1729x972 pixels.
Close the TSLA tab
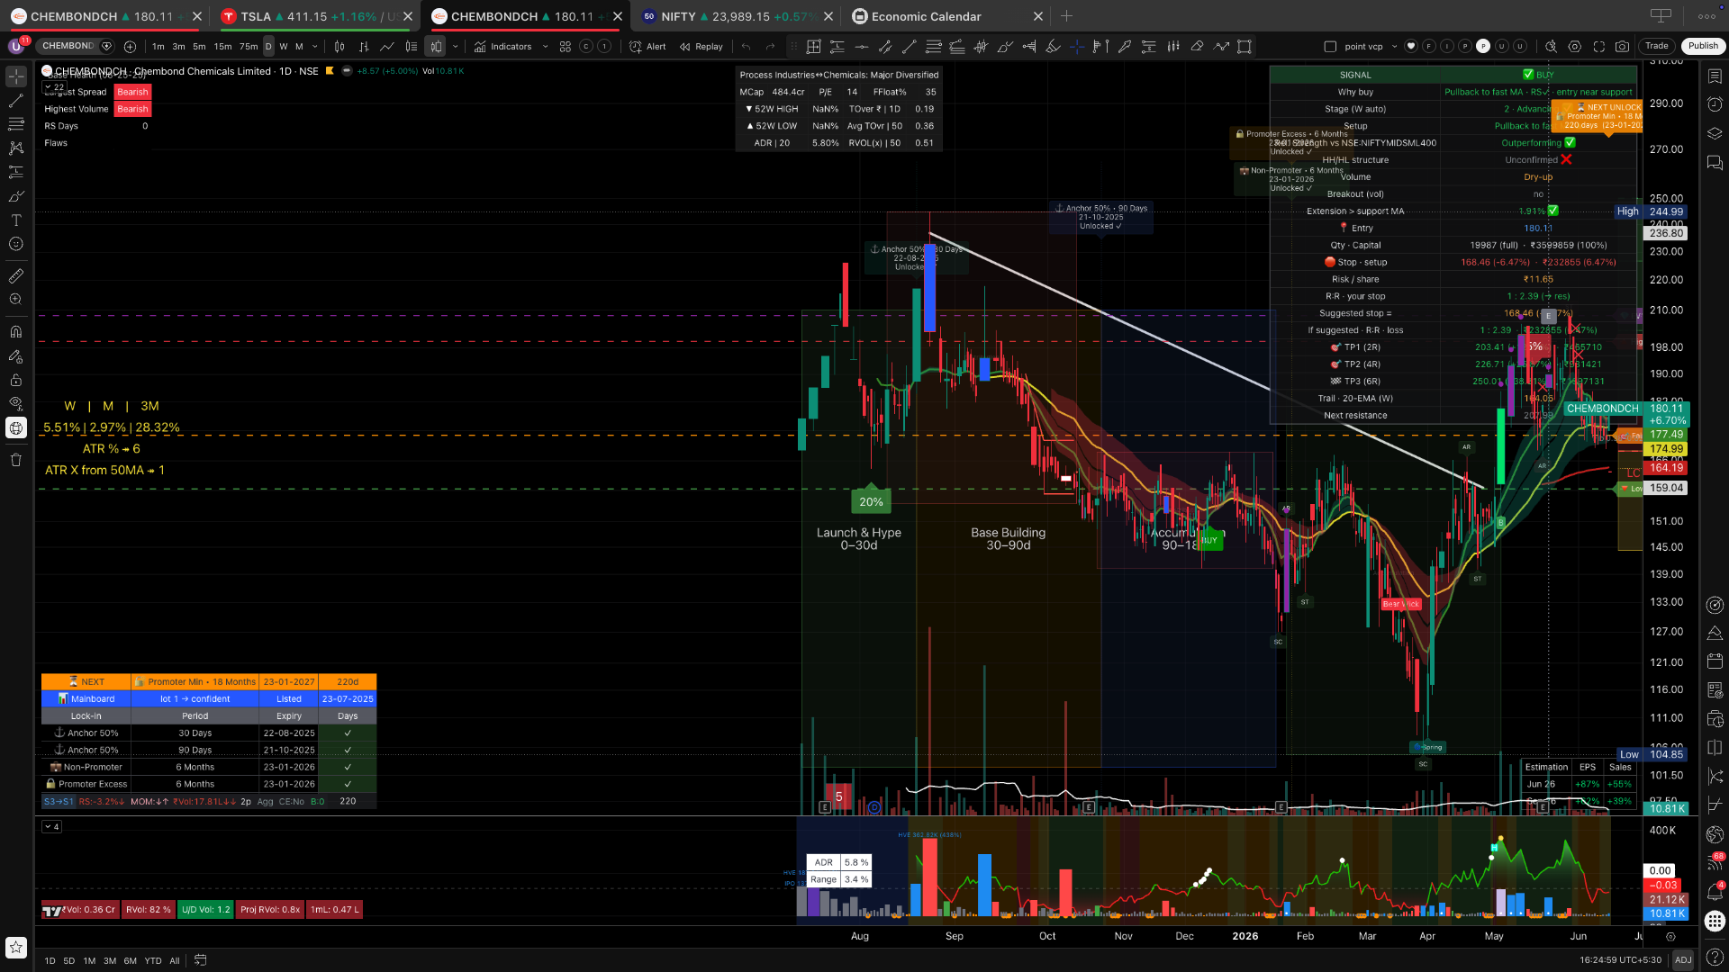click(x=408, y=16)
